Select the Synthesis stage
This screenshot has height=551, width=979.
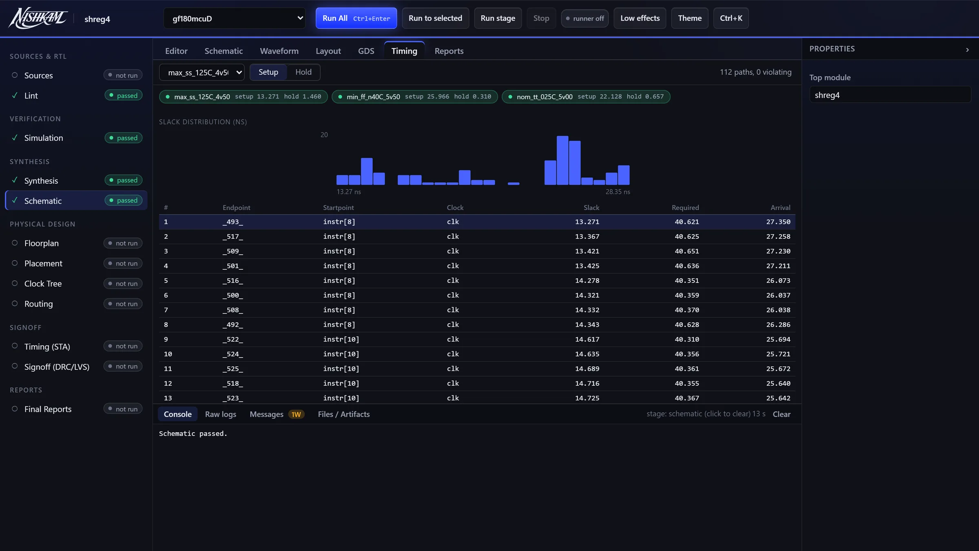[x=76, y=180]
